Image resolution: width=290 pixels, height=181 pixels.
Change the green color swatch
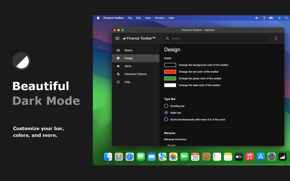[x=170, y=78]
